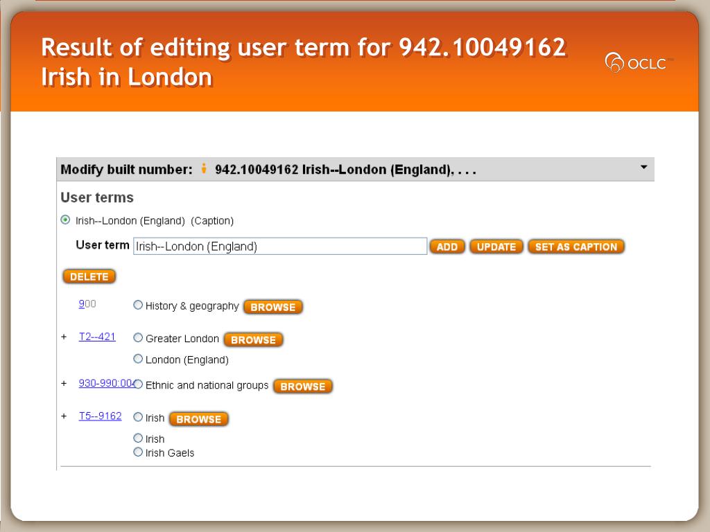This screenshot has width=710, height=532.
Task: Click the UPDATE button
Action: 496,247
